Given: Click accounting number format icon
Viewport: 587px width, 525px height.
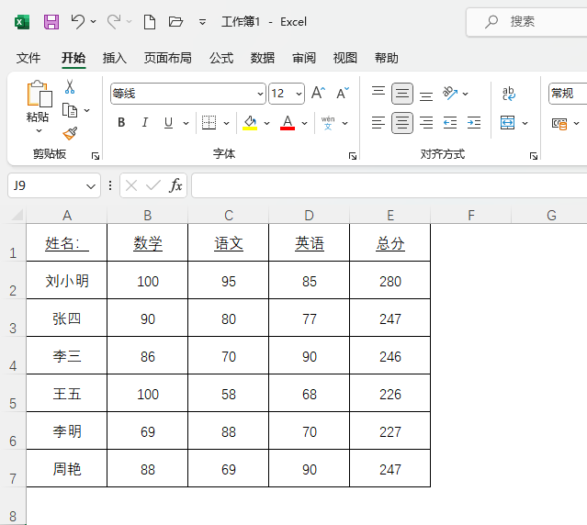Looking at the screenshot, I should [559, 123].
